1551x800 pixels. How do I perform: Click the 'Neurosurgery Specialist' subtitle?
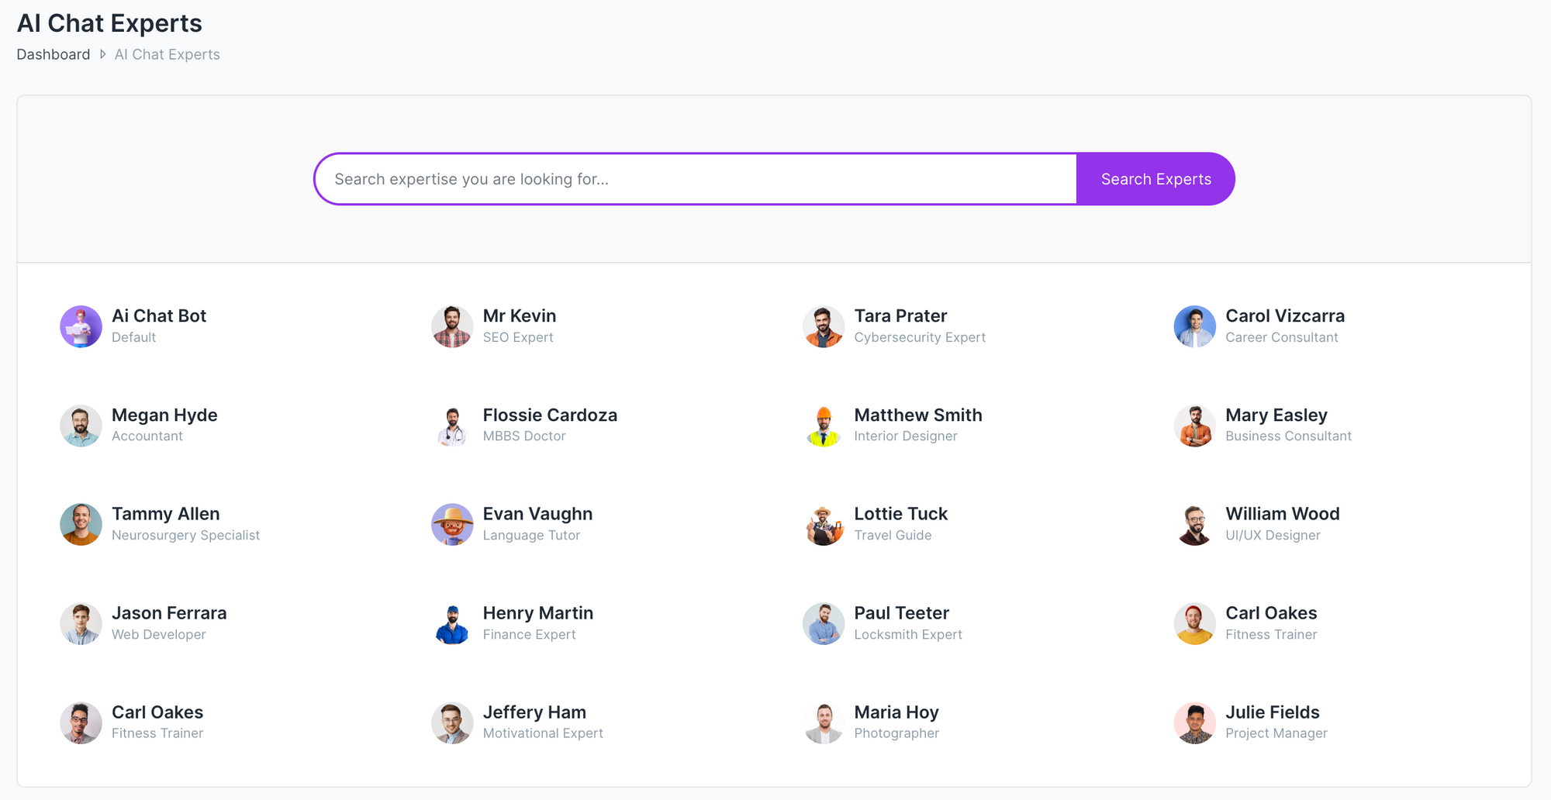[185, 535]
